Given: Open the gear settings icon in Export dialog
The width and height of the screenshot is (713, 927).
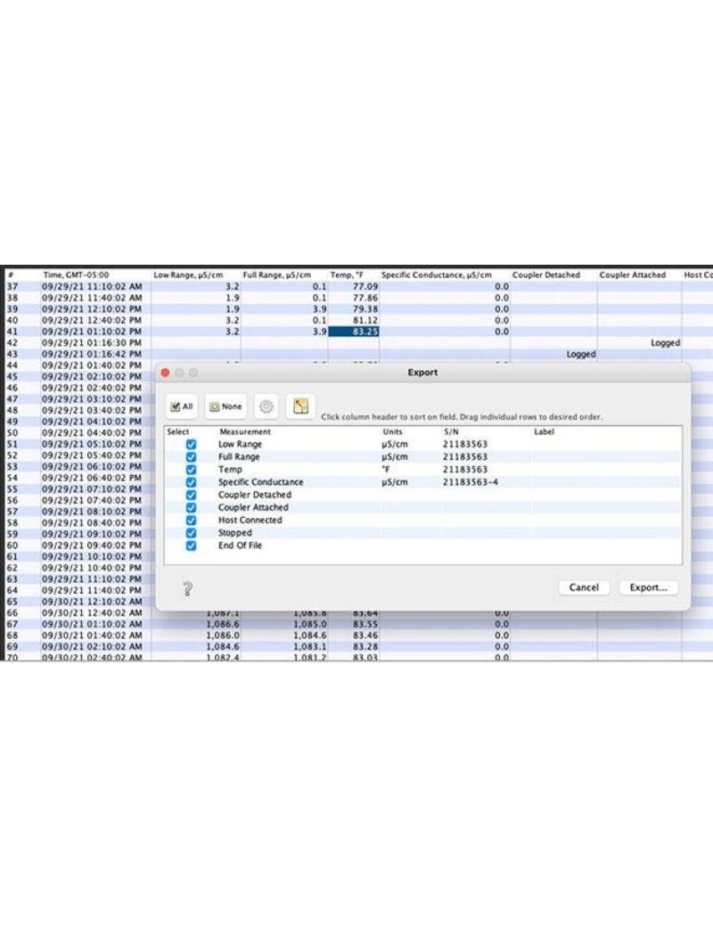Looking at the screenshot, I should coord(266,406).
